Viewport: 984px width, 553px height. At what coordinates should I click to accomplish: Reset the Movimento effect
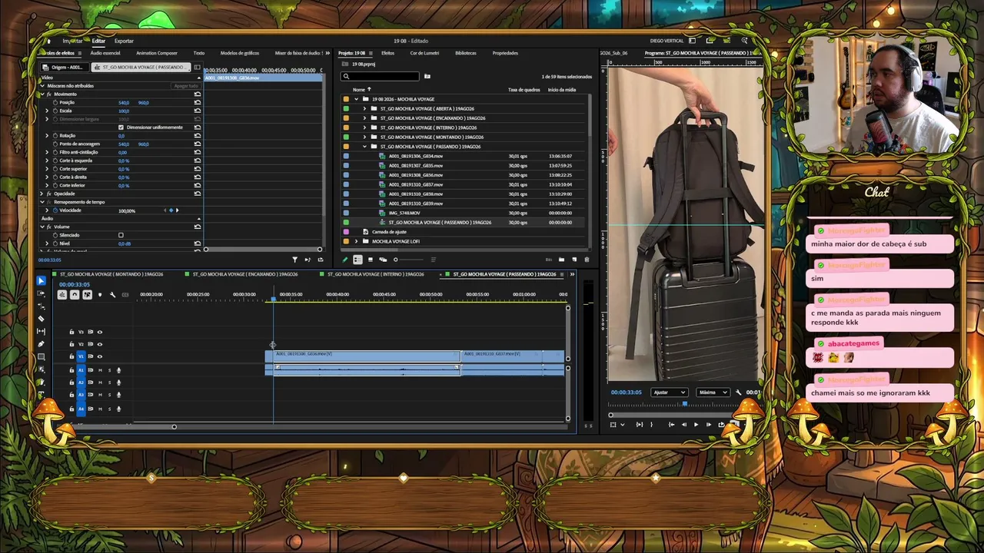pos(198,94)
